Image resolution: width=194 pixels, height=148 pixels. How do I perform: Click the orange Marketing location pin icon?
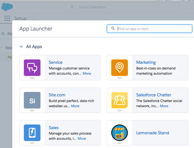[x=120, y=68]
